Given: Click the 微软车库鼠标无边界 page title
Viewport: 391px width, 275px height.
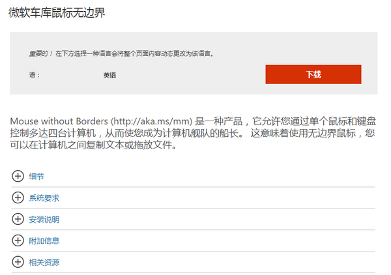Looking at the screenshot, I should pyautogui.click(x=57, y=13).
